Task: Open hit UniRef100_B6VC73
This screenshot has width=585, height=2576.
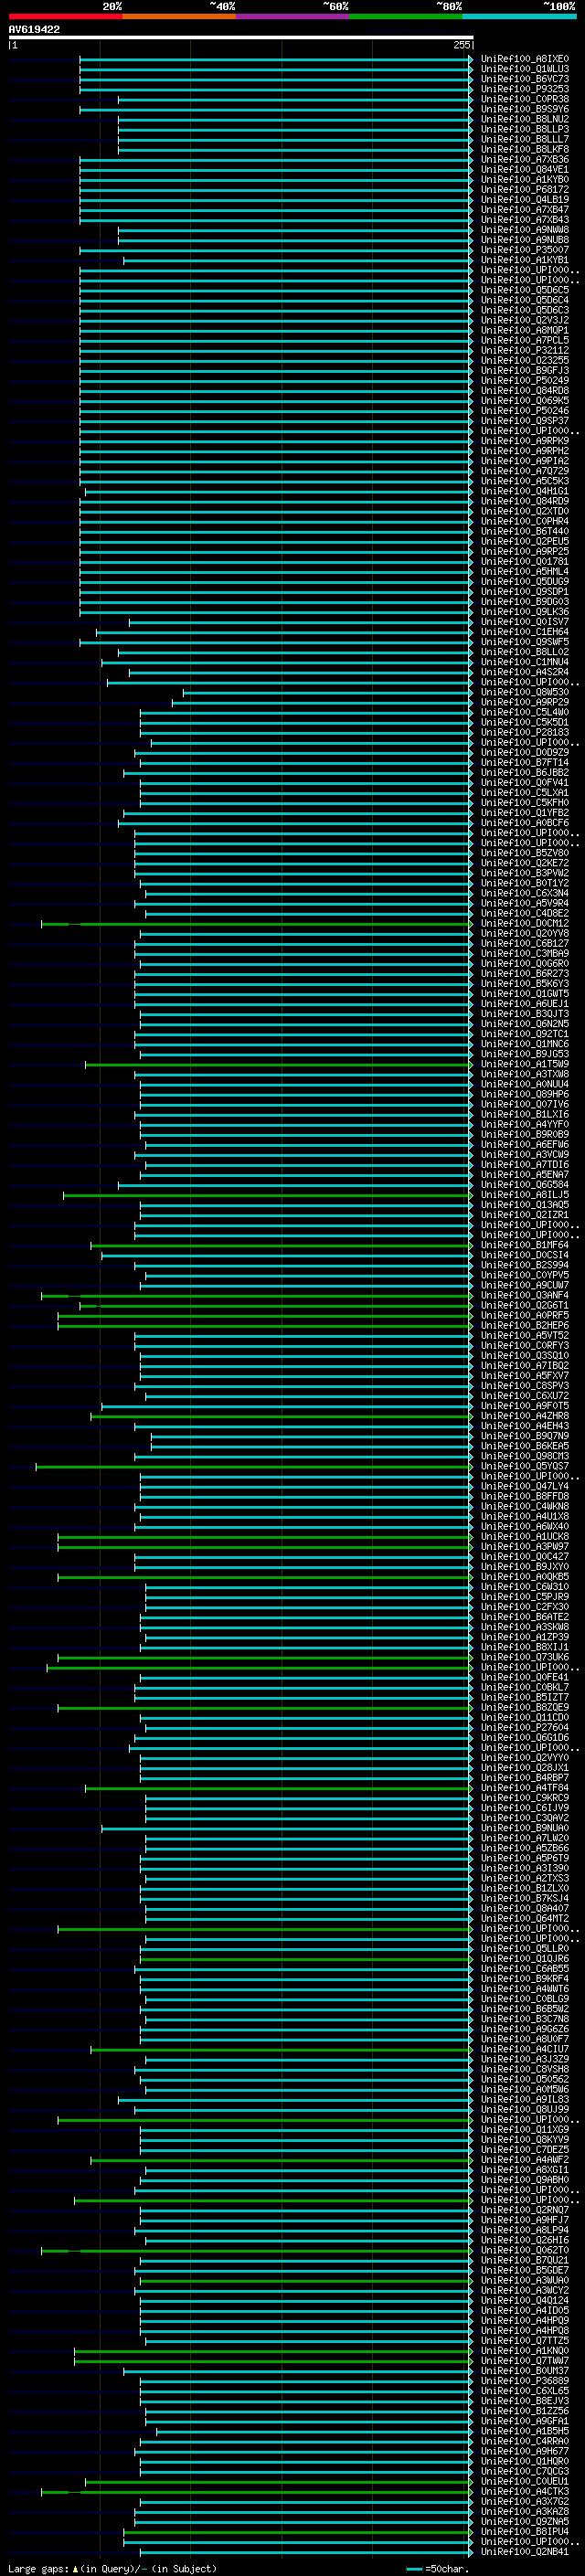Action: pyautogui.click(x=524, y=79)
